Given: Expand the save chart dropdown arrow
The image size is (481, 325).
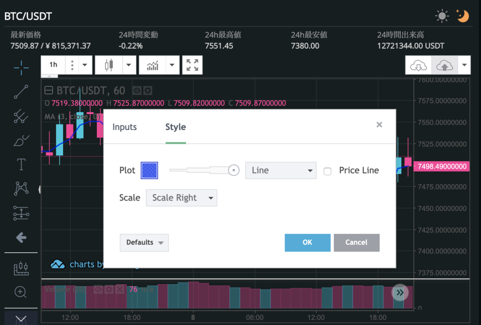Looking at the screenshot, I should point(465,65).
